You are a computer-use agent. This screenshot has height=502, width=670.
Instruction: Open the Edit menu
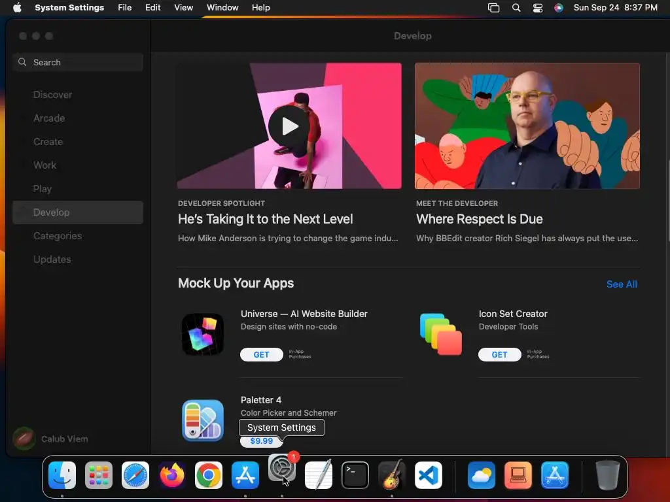152,8
